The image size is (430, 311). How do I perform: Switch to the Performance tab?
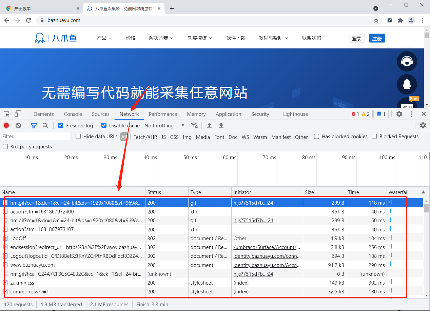(163, 114)
